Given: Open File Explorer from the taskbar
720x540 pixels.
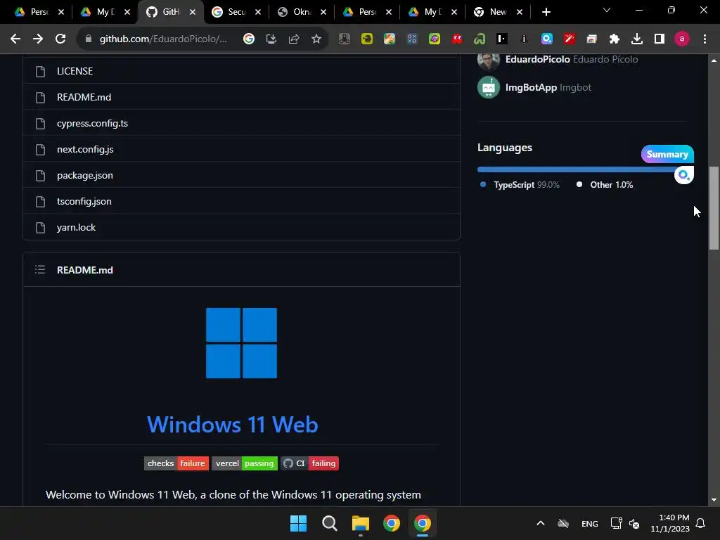Looking at the screenshot, I should [361, 523].
